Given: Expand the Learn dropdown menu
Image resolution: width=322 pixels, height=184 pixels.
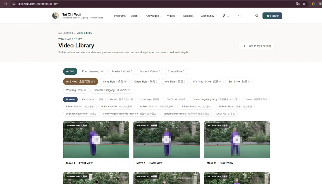Looking at the screenshot, I should click(x=136, y=16).
